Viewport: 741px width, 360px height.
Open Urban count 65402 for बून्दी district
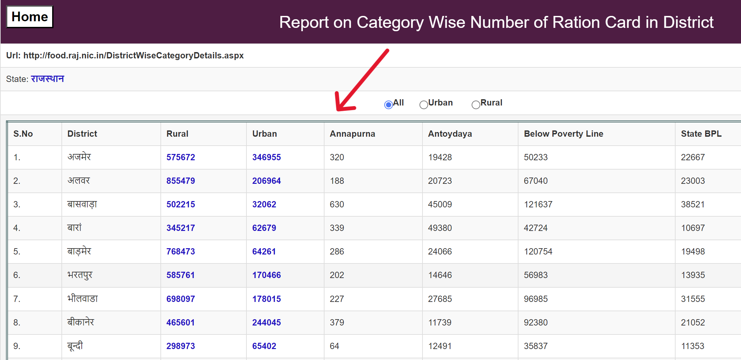coord(264,346)
